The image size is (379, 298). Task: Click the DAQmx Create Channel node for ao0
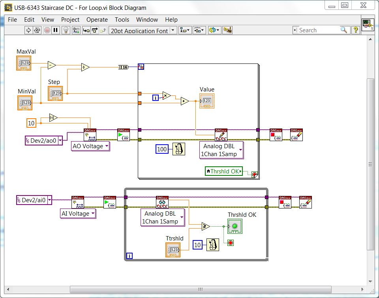tap(90, 135)
